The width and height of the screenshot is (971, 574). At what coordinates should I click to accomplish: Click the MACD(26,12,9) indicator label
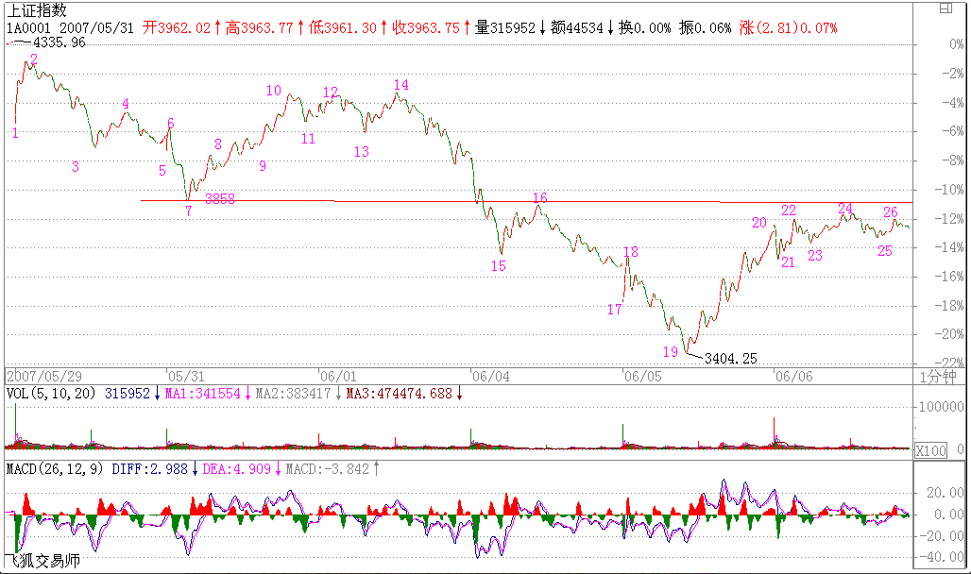(55, 468)
